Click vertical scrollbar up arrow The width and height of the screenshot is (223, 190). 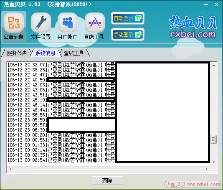pyautogui.click(x=214, y=66)
